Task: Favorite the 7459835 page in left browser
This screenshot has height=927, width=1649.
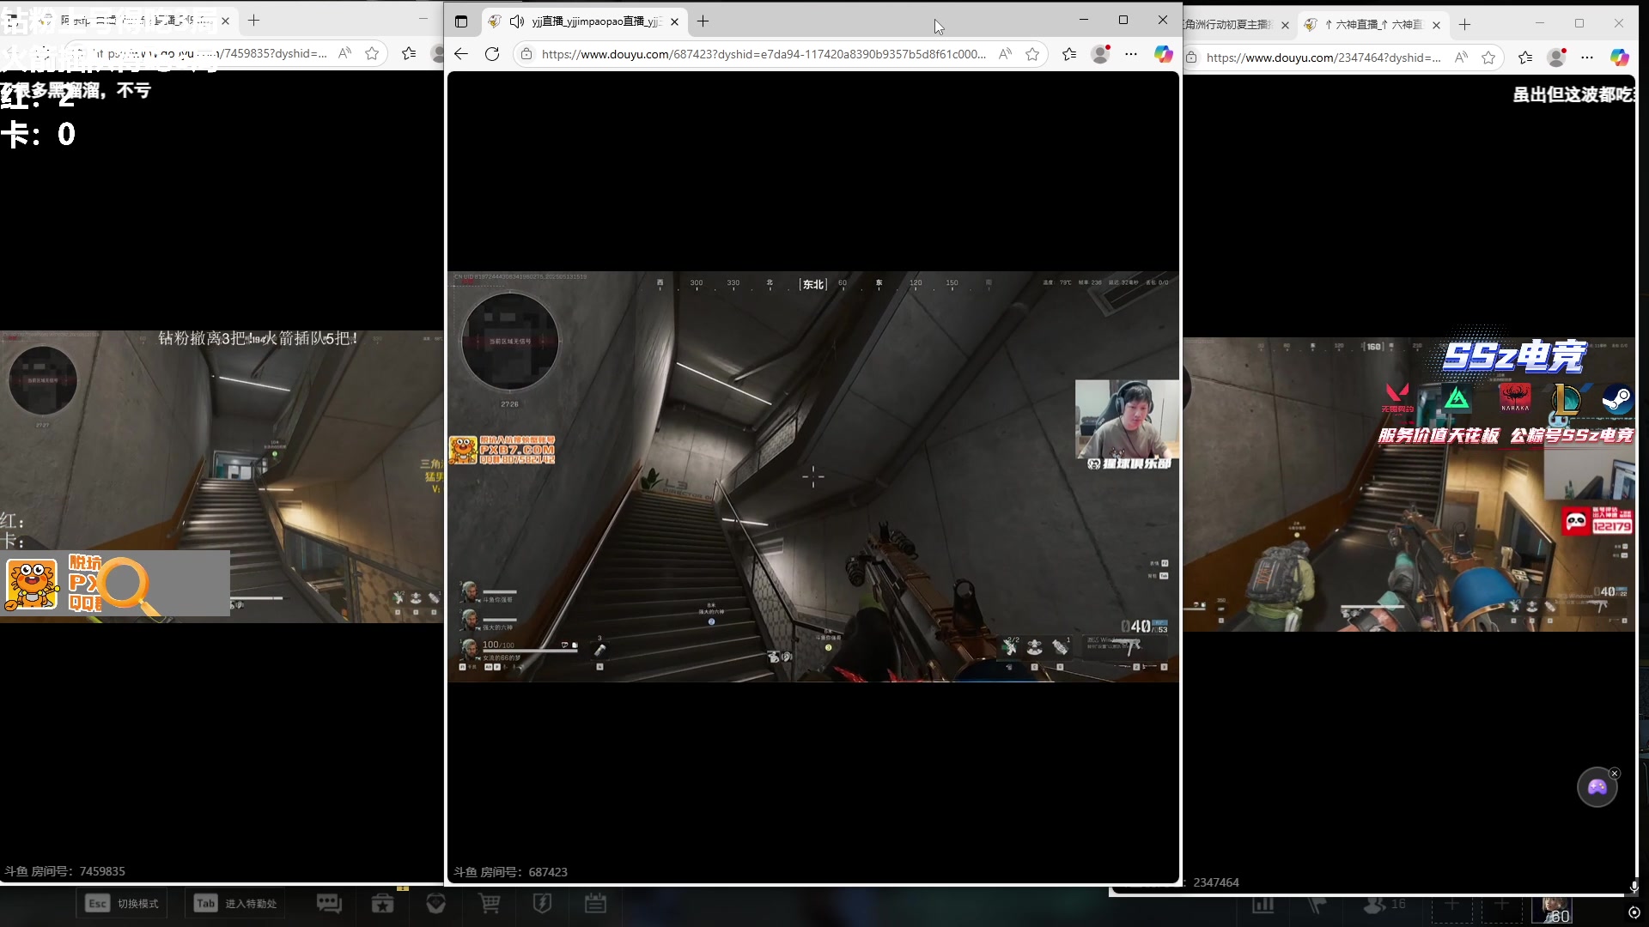Action: tap(372, 53)
